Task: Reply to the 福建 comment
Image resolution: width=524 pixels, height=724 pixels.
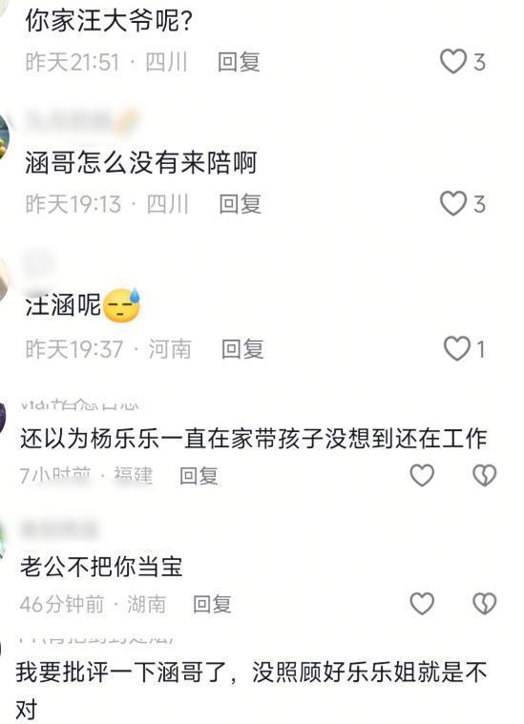Action: click(x=199, y=476)
